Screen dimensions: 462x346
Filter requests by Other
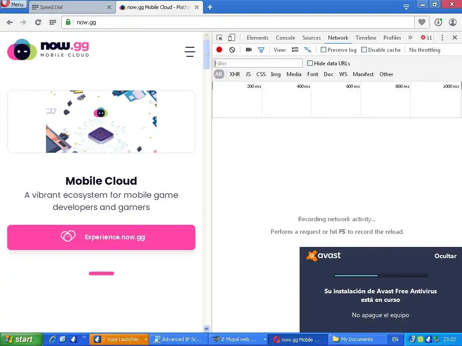pos(386,74)
